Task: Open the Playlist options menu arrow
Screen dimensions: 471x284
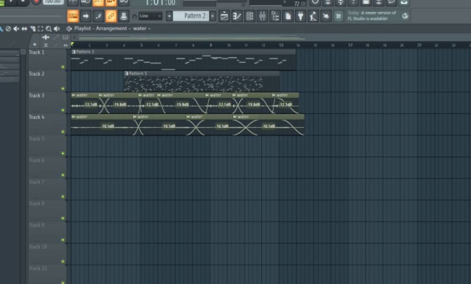Action: tap(69, 29)
